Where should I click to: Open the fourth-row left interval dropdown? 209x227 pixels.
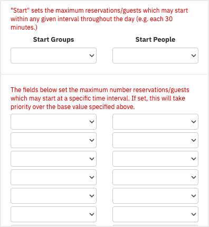click(x=53, y=177)
